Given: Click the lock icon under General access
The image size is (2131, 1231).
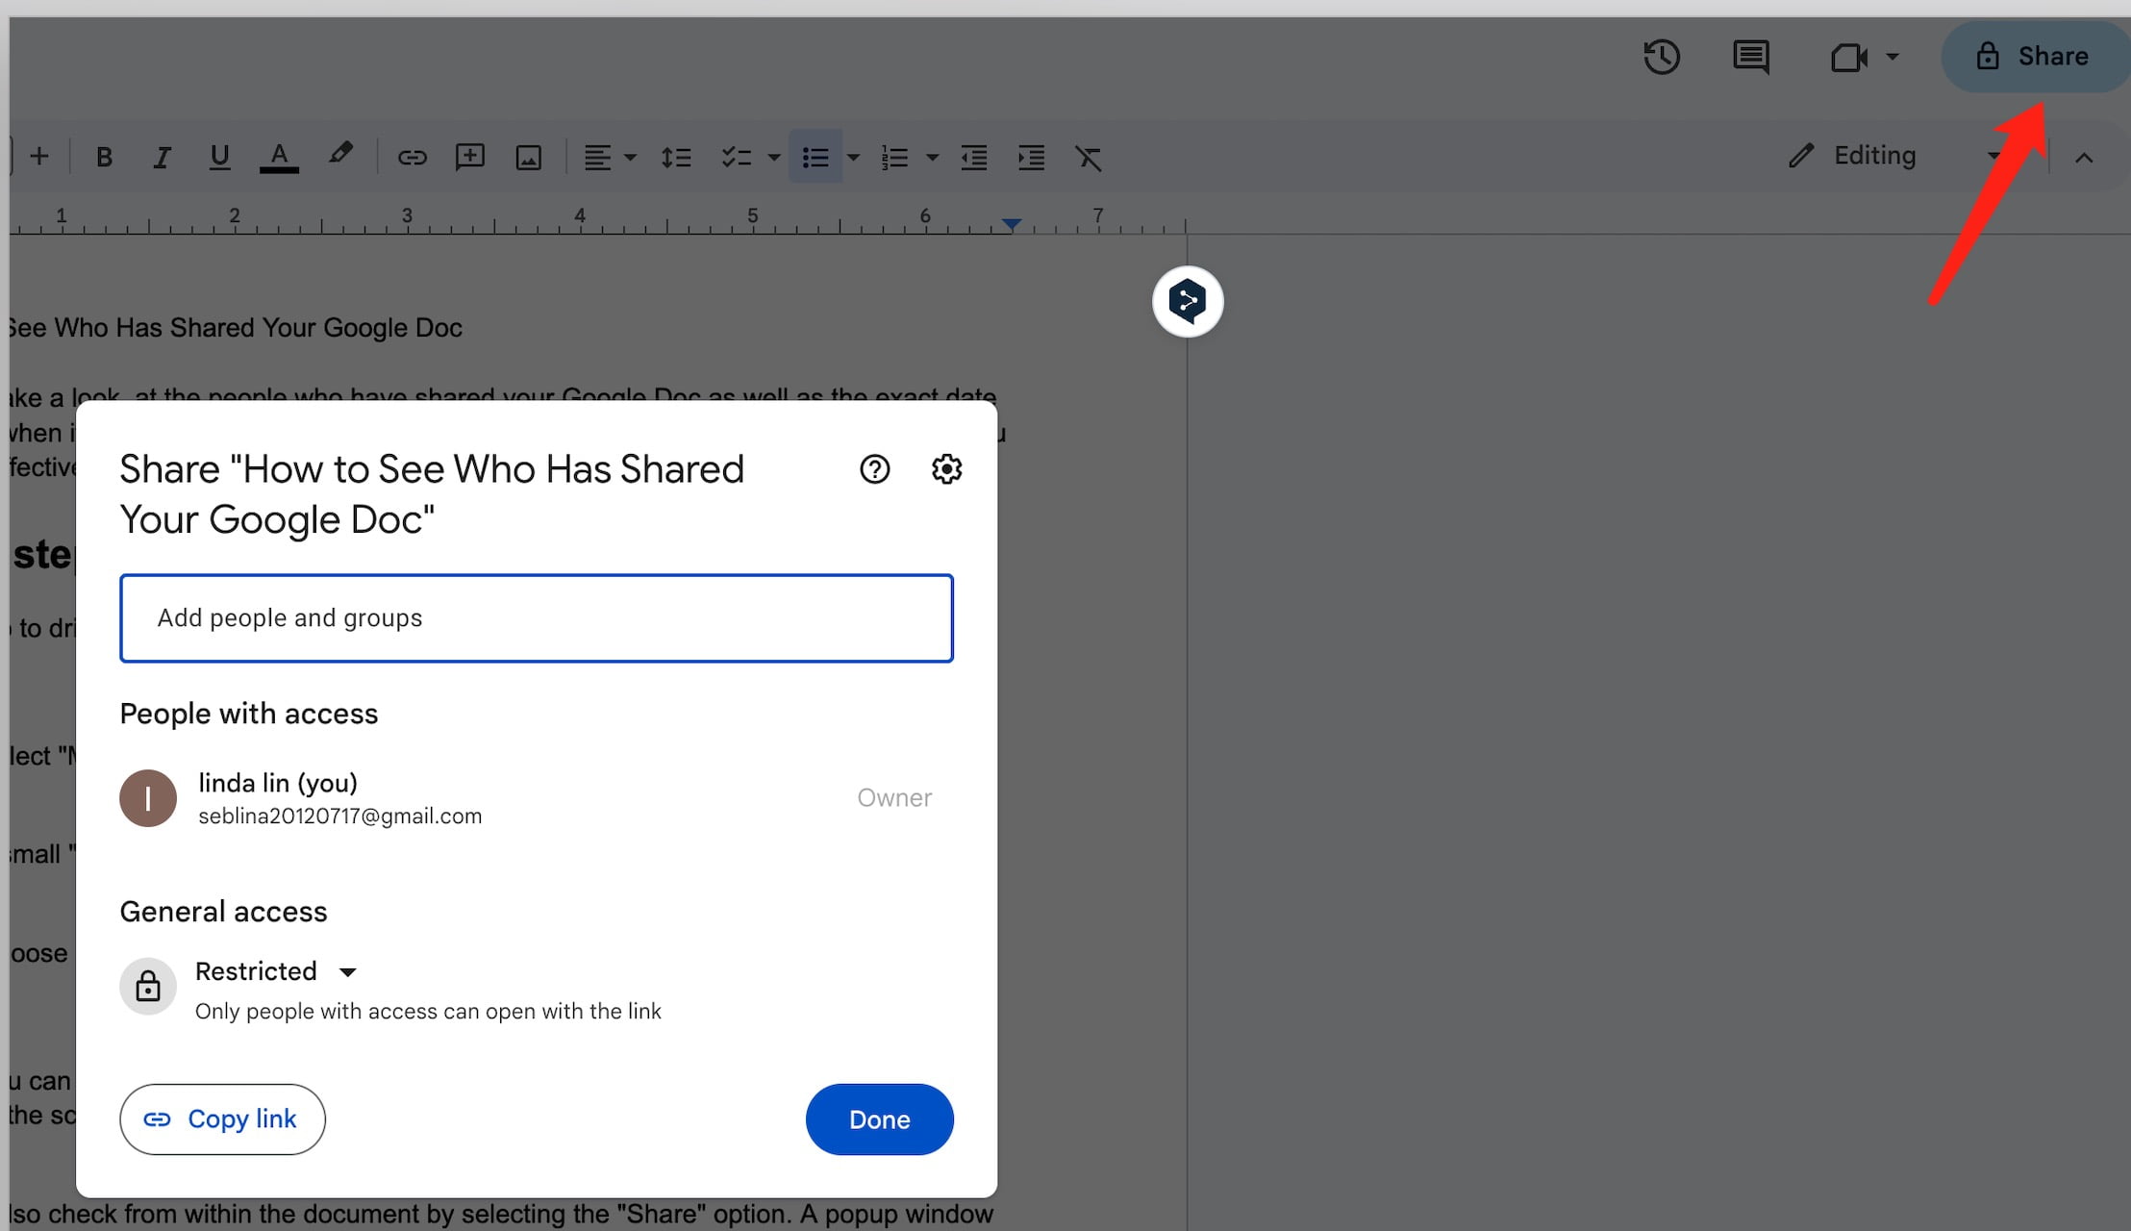Looking at the screenshot, I should click(x=148, y=987).
